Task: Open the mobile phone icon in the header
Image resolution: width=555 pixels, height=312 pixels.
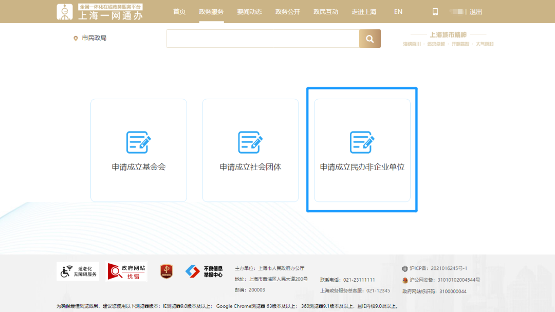Action: (435, 11)
